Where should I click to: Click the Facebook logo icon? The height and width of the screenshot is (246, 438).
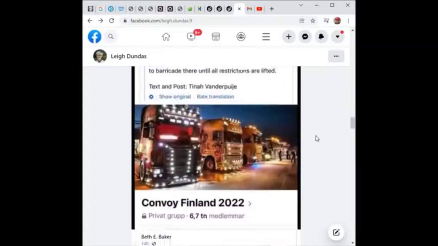click(94, 37)
